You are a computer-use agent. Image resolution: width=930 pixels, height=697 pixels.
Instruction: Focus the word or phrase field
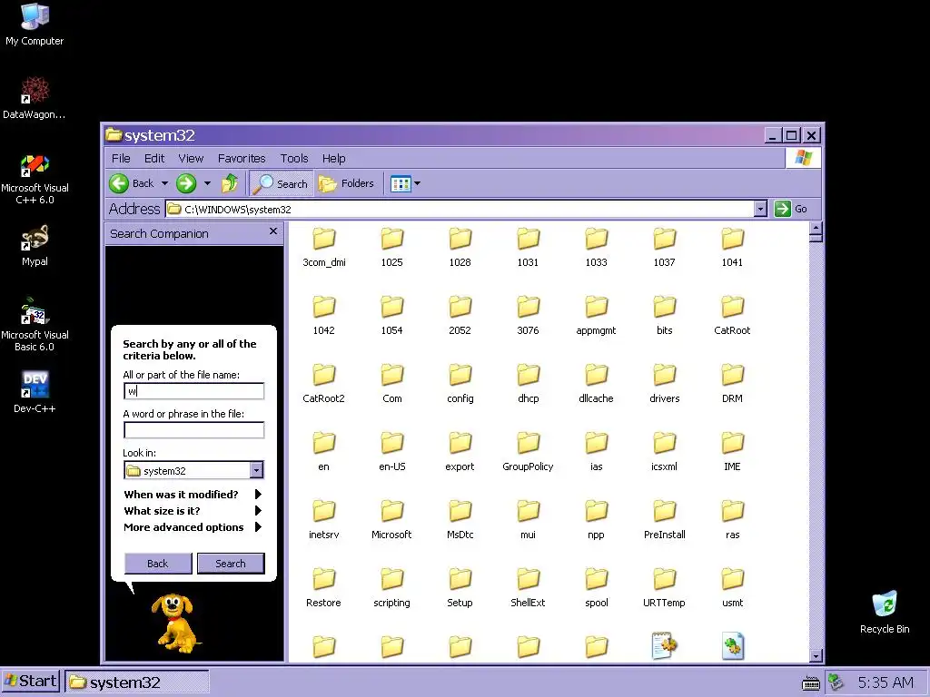[194, 430]
